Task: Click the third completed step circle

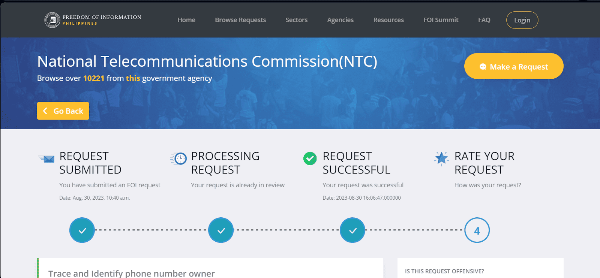Action: tap(352, 230)
